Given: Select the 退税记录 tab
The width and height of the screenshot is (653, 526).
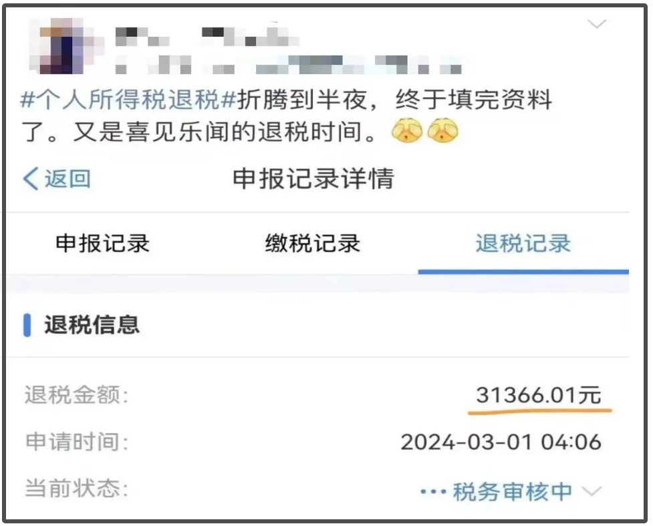Looking at the screenshot, I should tap(523, 243).
